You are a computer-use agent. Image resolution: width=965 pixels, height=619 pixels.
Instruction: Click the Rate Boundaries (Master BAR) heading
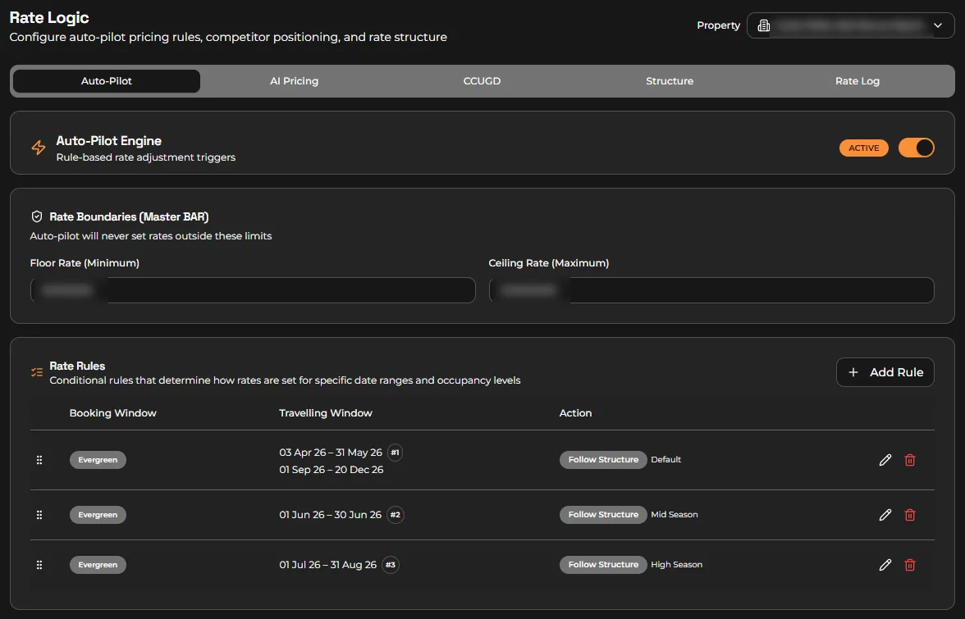(x=130, y=217)
